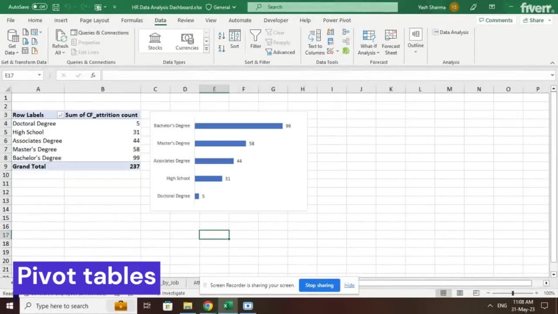This screenshot has height=314, width=558.
Task: Click the Name Box showing E17
Action: click(20, 75)
